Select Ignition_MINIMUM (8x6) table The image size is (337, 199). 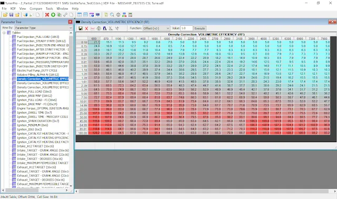[33, 125]
